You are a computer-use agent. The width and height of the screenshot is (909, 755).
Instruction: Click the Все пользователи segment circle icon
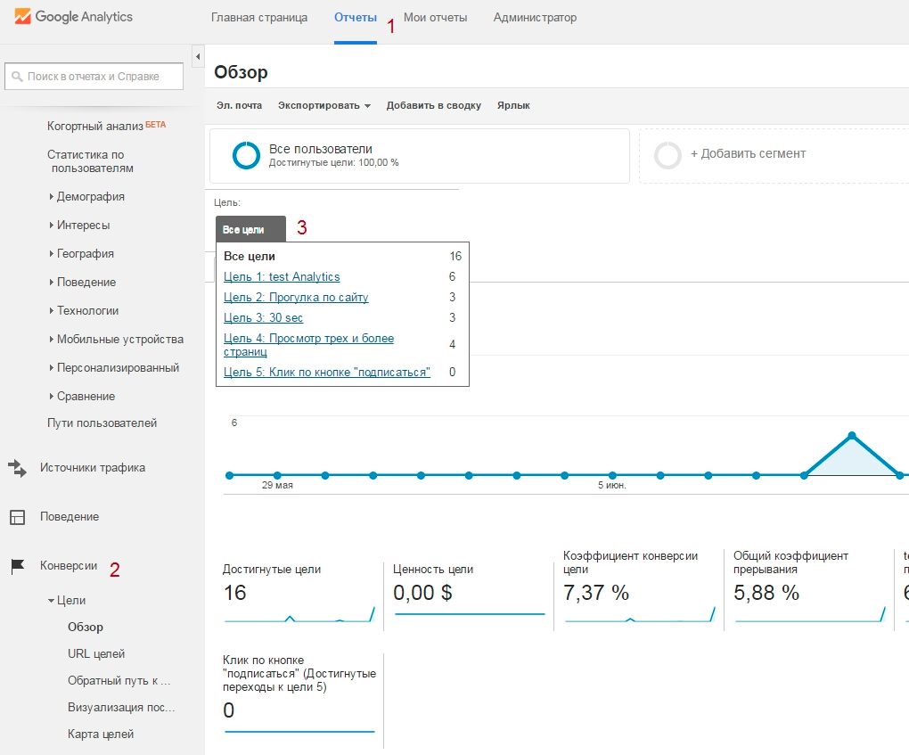click(x=246, y=155)
